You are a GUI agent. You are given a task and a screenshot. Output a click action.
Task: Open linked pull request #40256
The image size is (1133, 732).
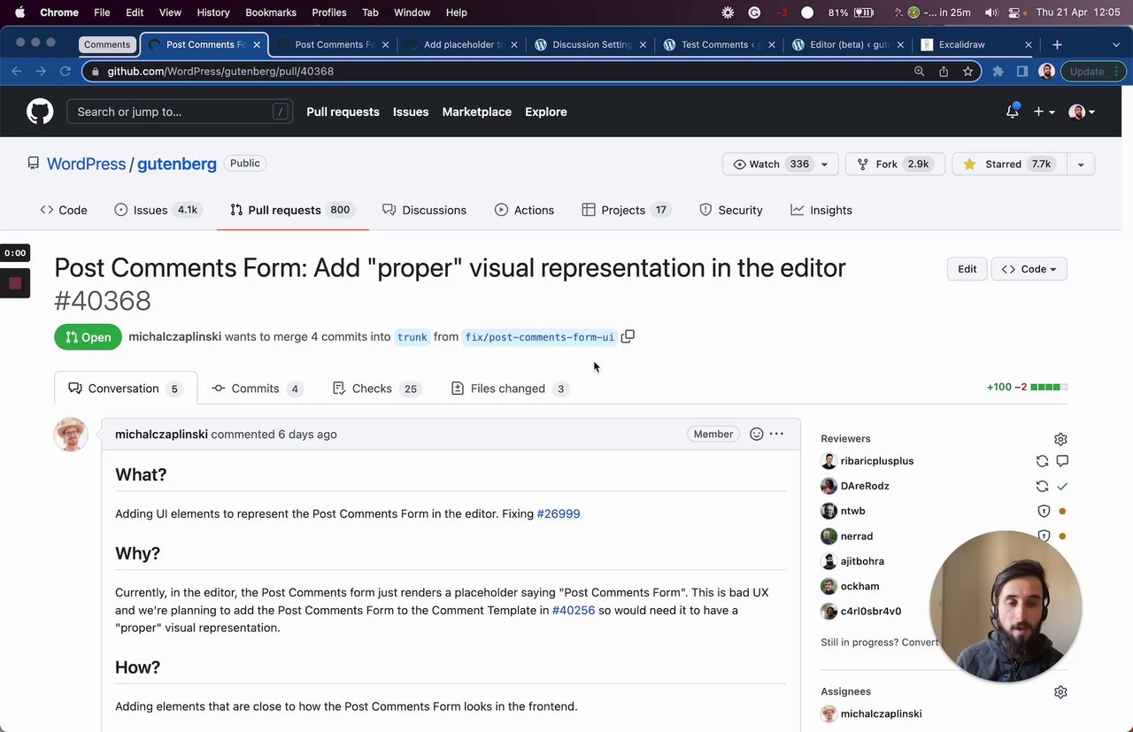pos(574,610)
